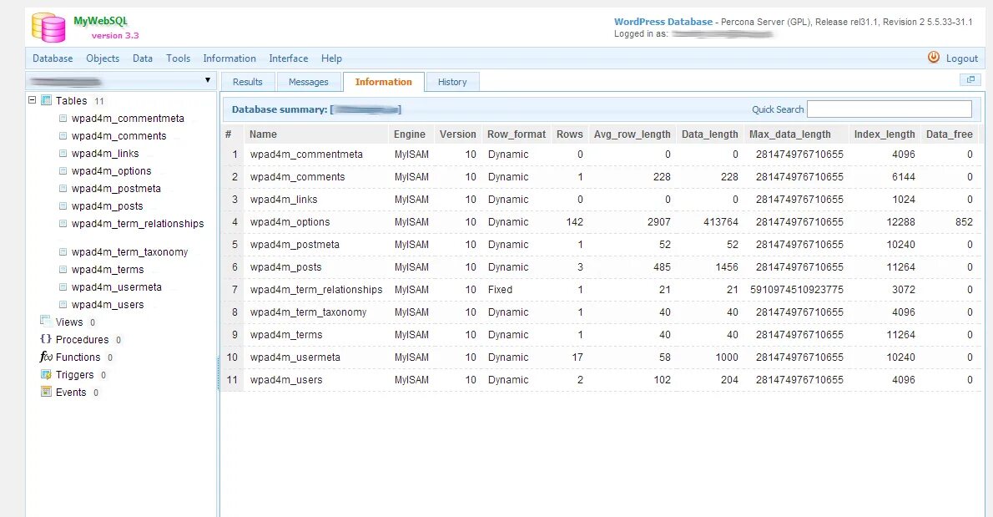Click the Views icon in the sidebar
Screen dimensions: 993x517
pyautogui.click(x=46, y=322)
